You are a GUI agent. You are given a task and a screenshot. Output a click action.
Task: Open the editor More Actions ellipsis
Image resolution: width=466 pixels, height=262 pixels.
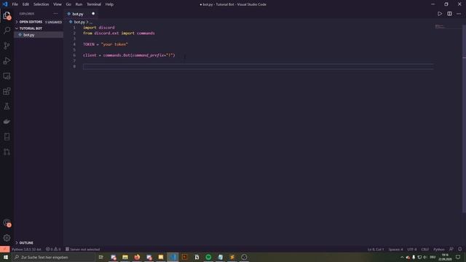pos(459,14)
